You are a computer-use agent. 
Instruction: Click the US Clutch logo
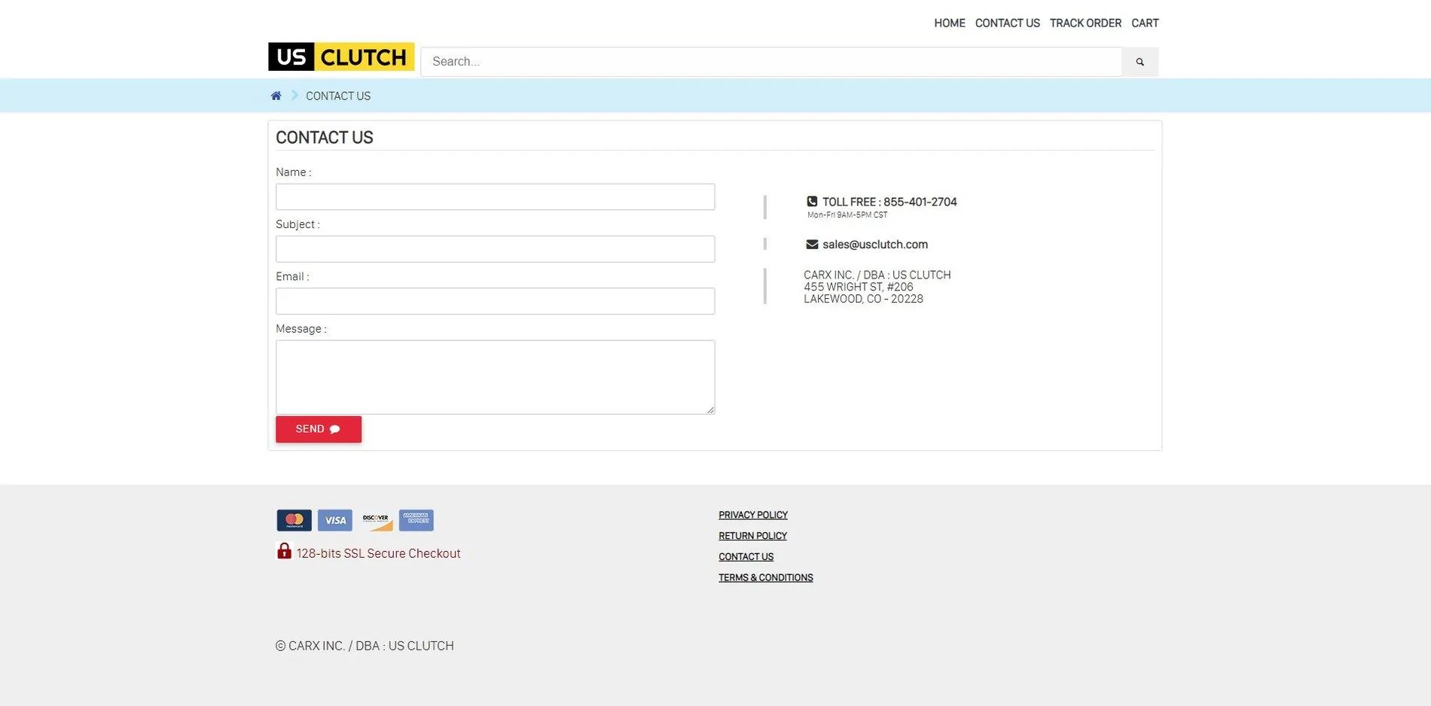[341, 56]
